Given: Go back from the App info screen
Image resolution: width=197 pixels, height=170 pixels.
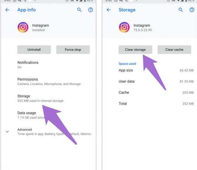Looking at the screenshot, I should (7, 10).
